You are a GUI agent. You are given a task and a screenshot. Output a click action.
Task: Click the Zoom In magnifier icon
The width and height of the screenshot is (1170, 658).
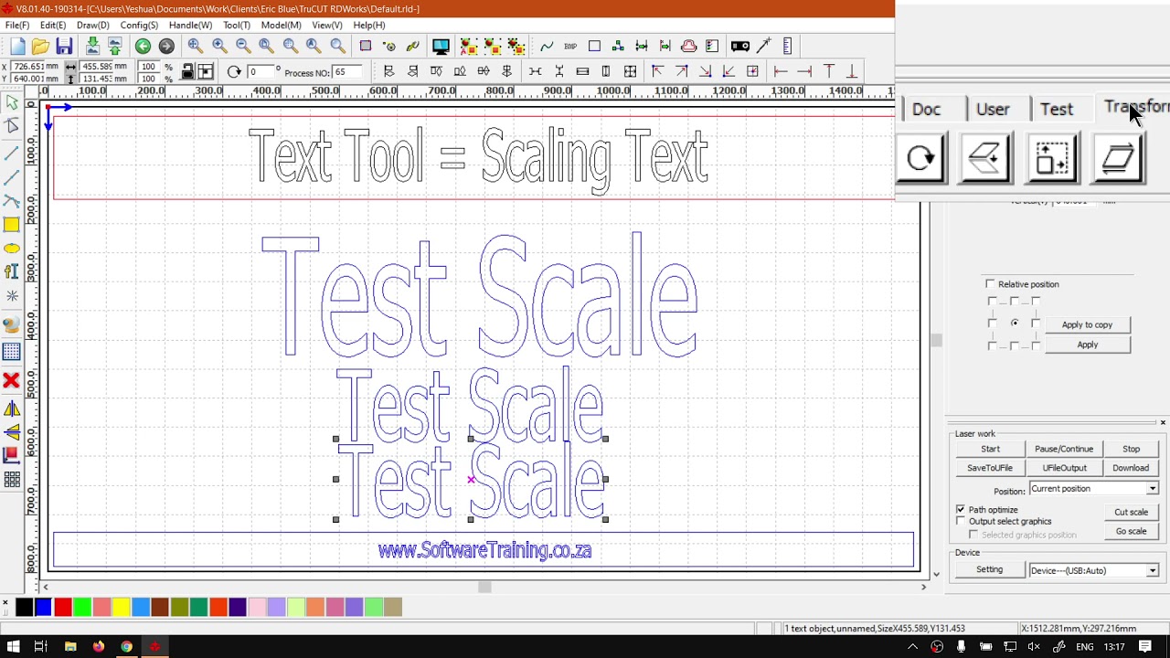tap(219, 47)
